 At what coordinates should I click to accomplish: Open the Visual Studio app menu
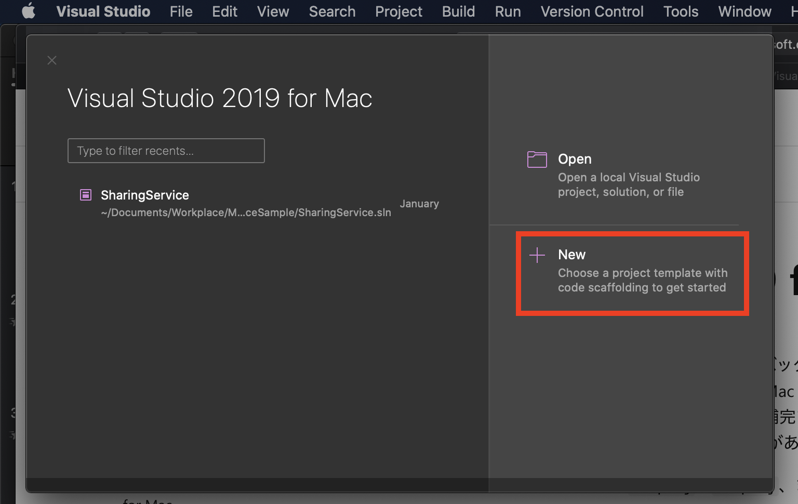103,11
